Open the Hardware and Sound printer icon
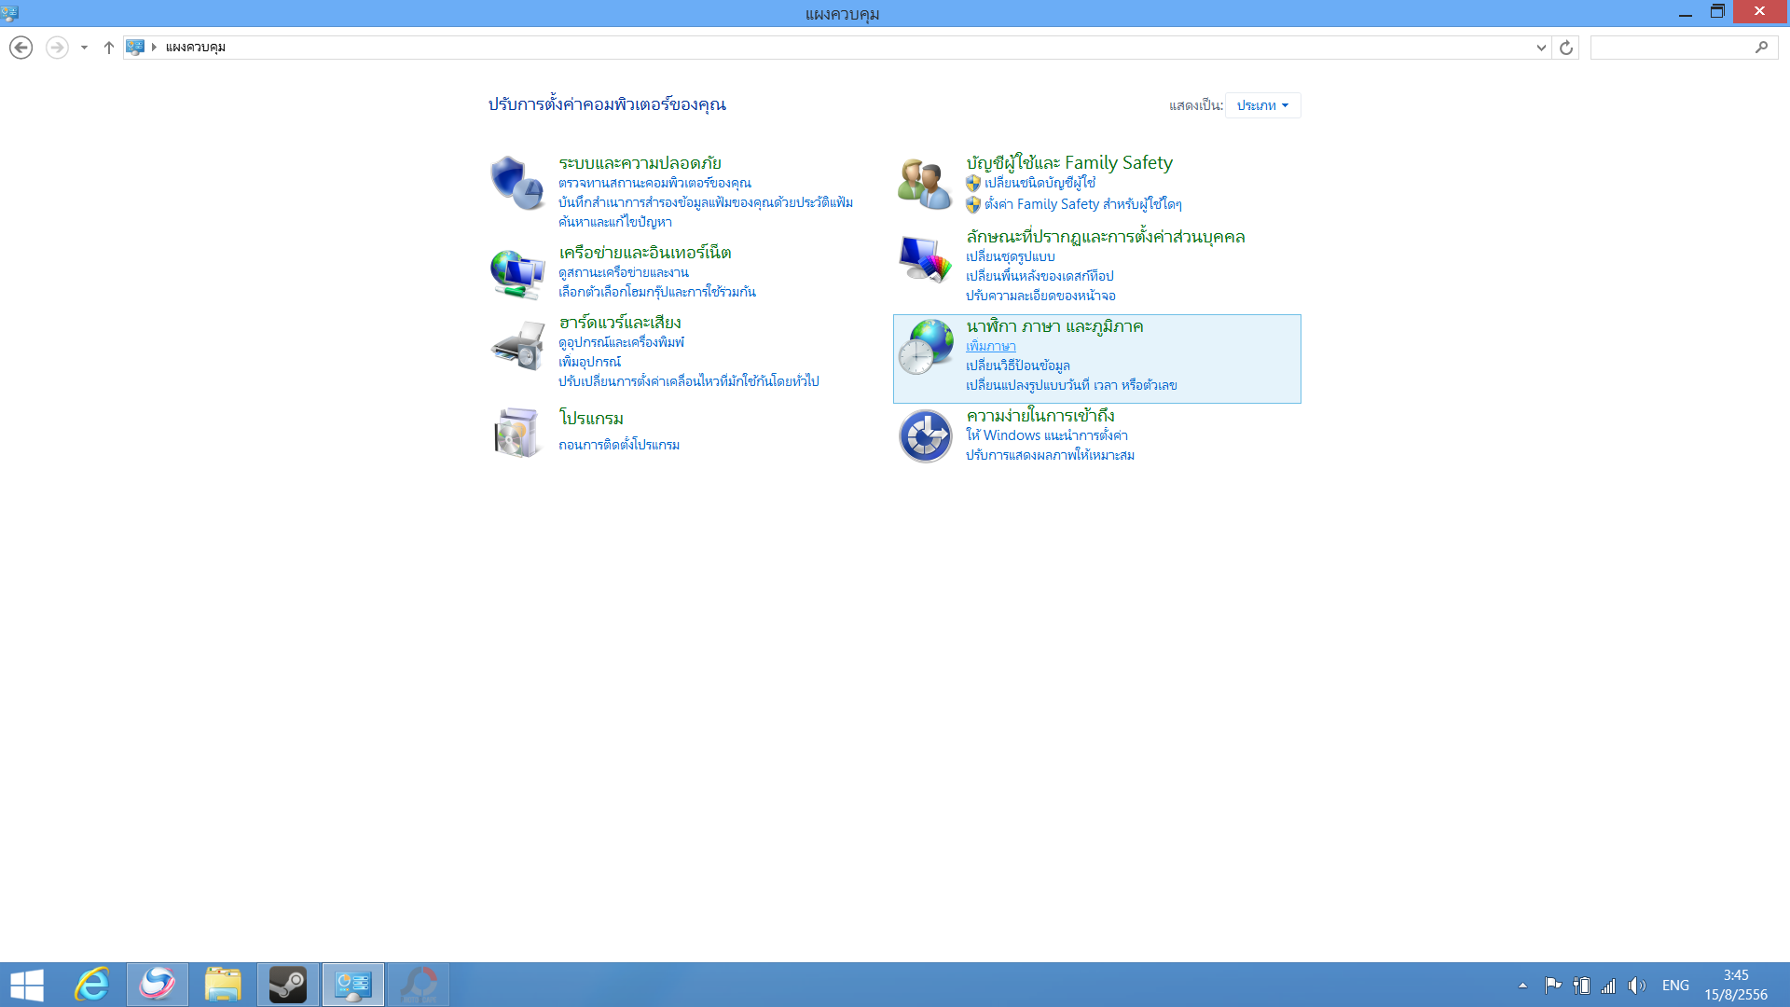1790x1007 pixels. [x=517, y=345]
